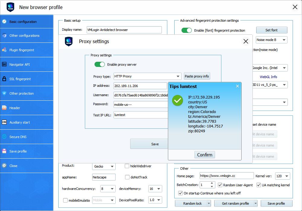Click the proxy Username field

[141, 95]
